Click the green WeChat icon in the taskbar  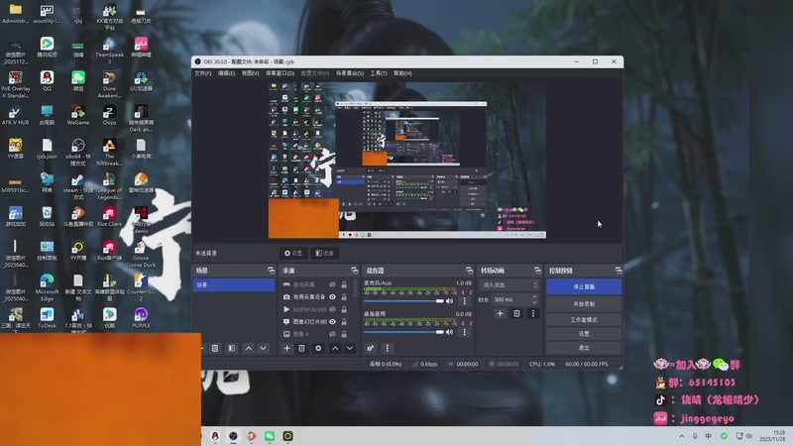(270, 436)
